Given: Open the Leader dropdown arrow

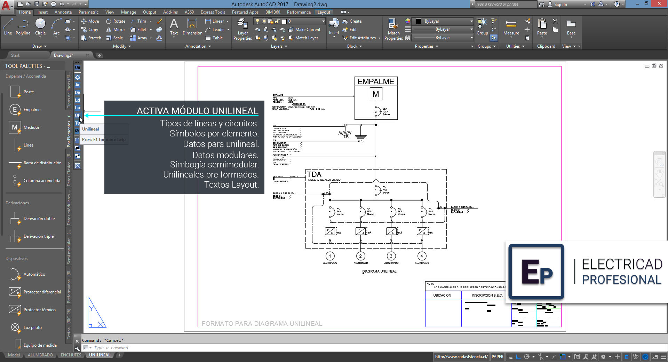Looking at the screenshot, I should click(228, 30).
